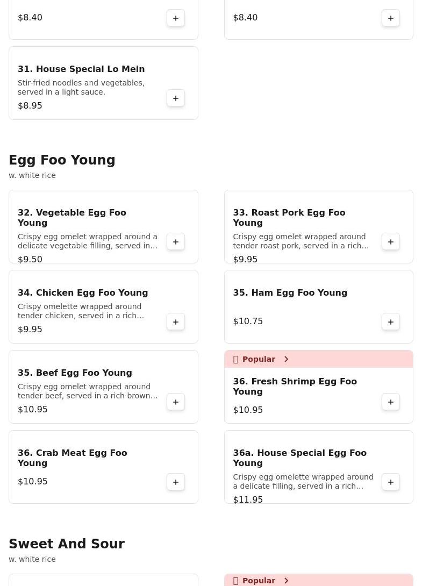Add Crab Meat Egg Foo Young with plus icon
This screenshot has height=586, width=422.
pos(176,482)
